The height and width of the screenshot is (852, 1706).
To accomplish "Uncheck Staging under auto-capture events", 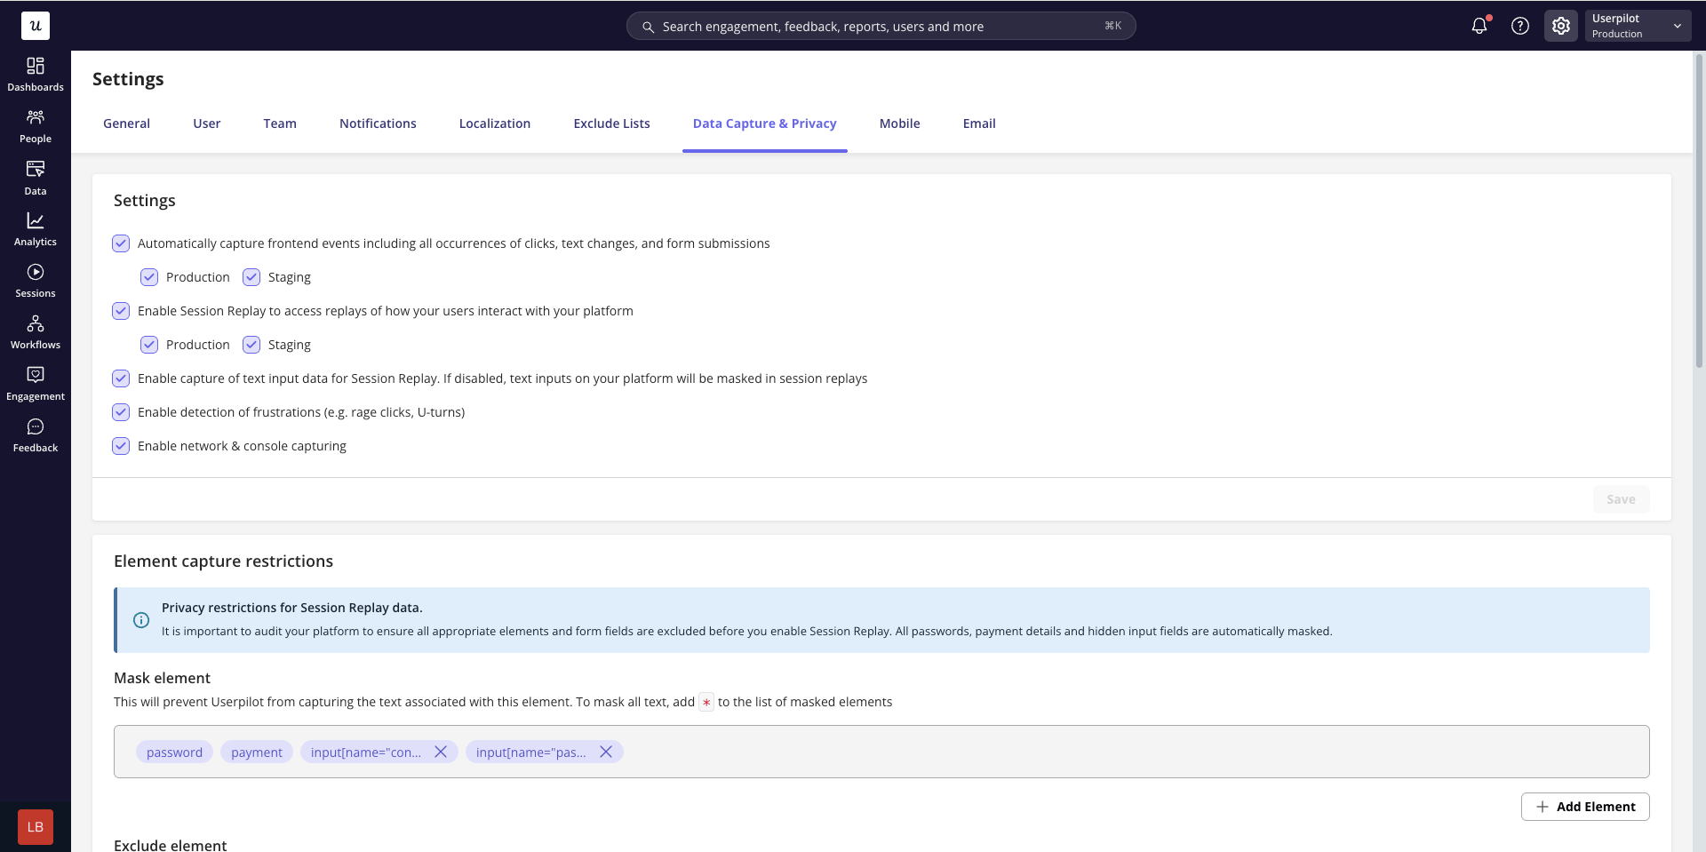I will coord(251,277).
